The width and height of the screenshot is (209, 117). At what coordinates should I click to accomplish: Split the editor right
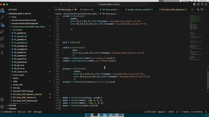pos(202,9)
